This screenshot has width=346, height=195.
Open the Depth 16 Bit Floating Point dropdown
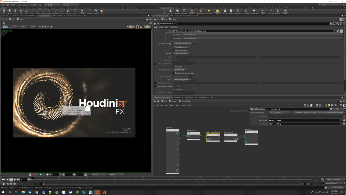[182, 80]
